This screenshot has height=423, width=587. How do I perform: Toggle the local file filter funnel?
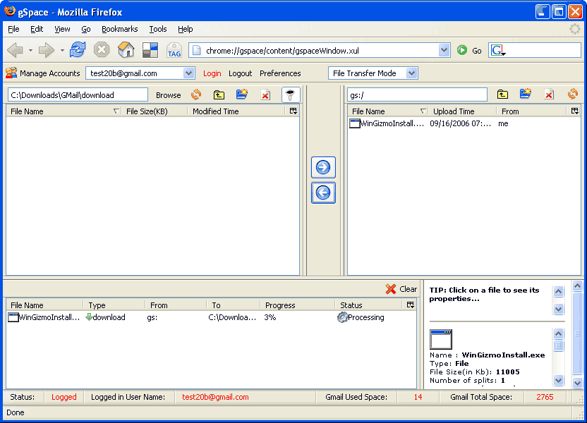click(x=291, y=95)
